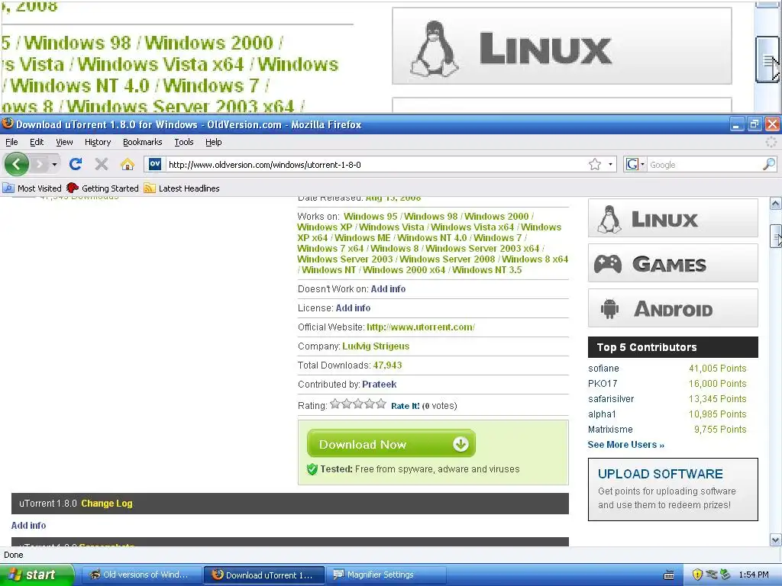Screen dimensions: 782x586
Task: Click the forward navigation arrow
Action: tap(40, 164)
